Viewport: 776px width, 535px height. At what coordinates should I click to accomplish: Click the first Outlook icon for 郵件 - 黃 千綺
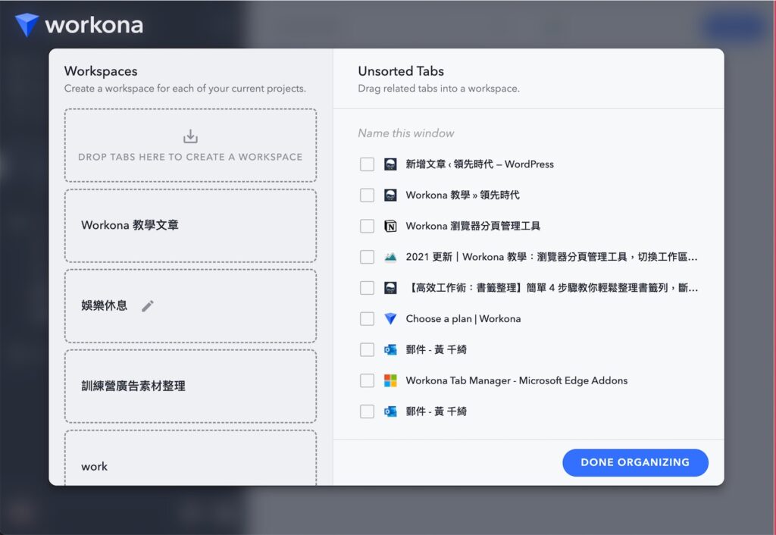[x=390, y=350]
